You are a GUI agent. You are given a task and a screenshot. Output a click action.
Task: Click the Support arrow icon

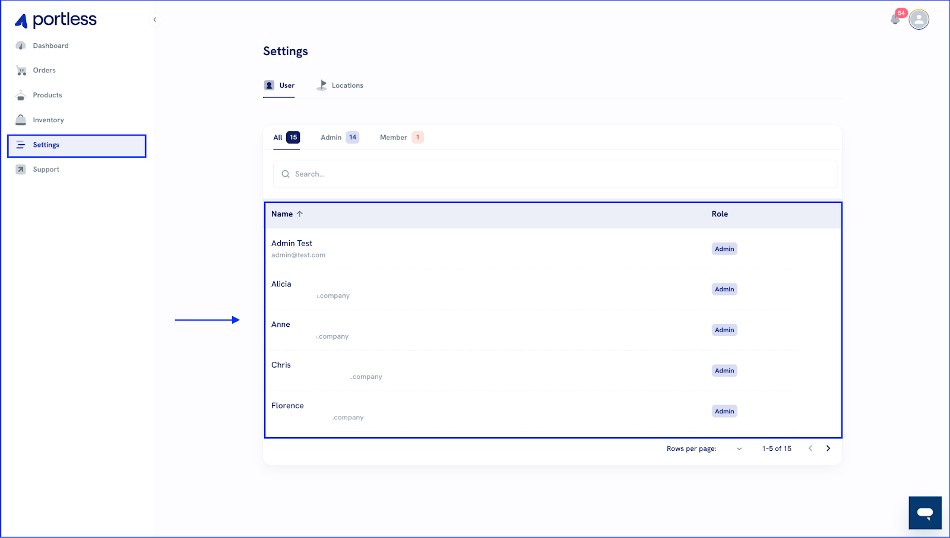click(21, 170)
